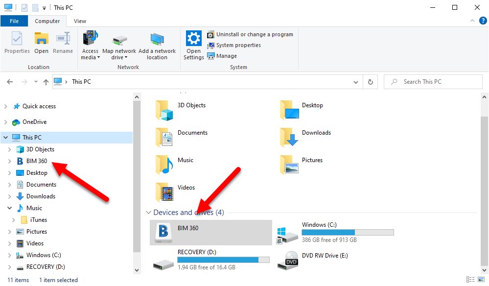The height and width of the screenshot is (286, 489).
Task: Open the File menu tab
Action: tap(14, 21)
